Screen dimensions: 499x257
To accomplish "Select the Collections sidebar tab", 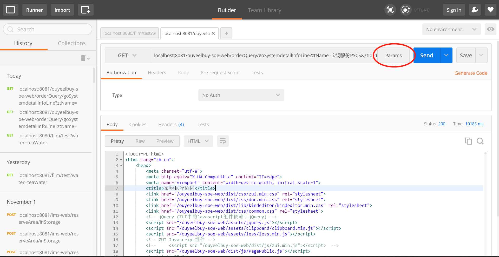I will [x=72, y=43].
